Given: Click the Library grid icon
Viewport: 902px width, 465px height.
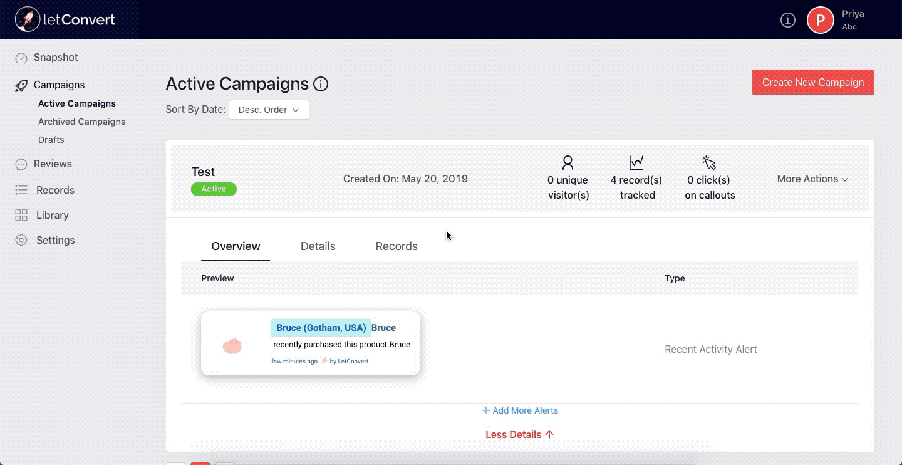Looking at the screenshot, I should tap(21, 215).
